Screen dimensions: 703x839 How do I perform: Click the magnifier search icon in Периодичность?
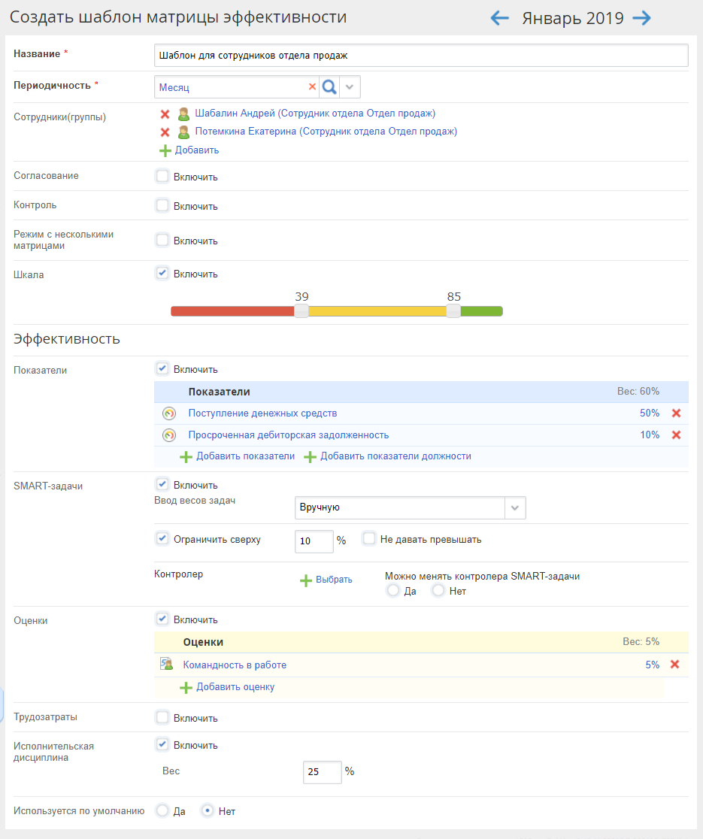[x=329, y=87]
